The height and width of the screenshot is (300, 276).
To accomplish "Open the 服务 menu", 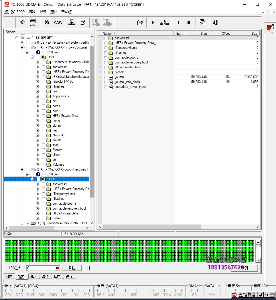I will tap(43, 12).
